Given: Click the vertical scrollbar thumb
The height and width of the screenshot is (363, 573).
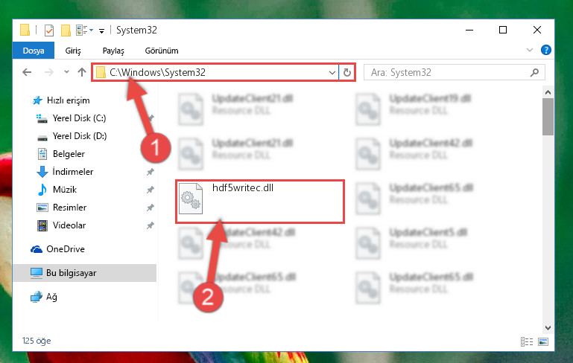Looking at the screenshot, I should tap(548, 117).
